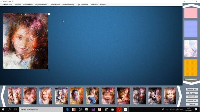This screenshot has height=112, width=200.
Task: Pick the first card thumbnail with two figures
Action: click(14, 96)
